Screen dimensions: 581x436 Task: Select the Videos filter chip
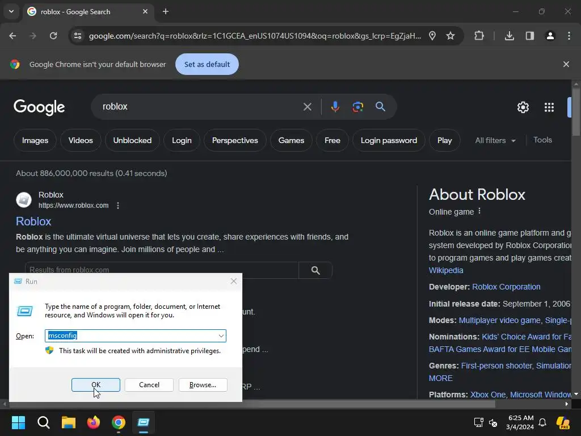click(x=81, y=141)
